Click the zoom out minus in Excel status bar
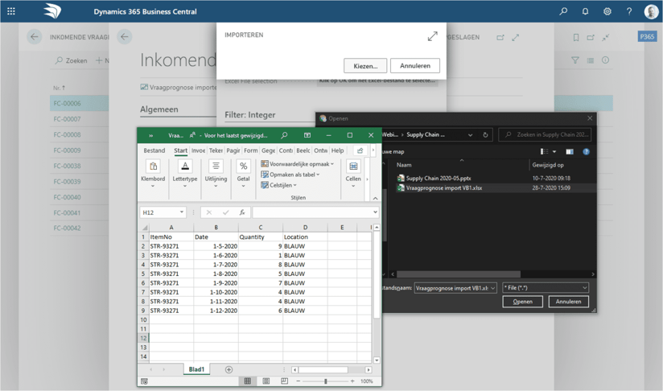This screenshot has width=663, height=391. [x=299, y=381]
